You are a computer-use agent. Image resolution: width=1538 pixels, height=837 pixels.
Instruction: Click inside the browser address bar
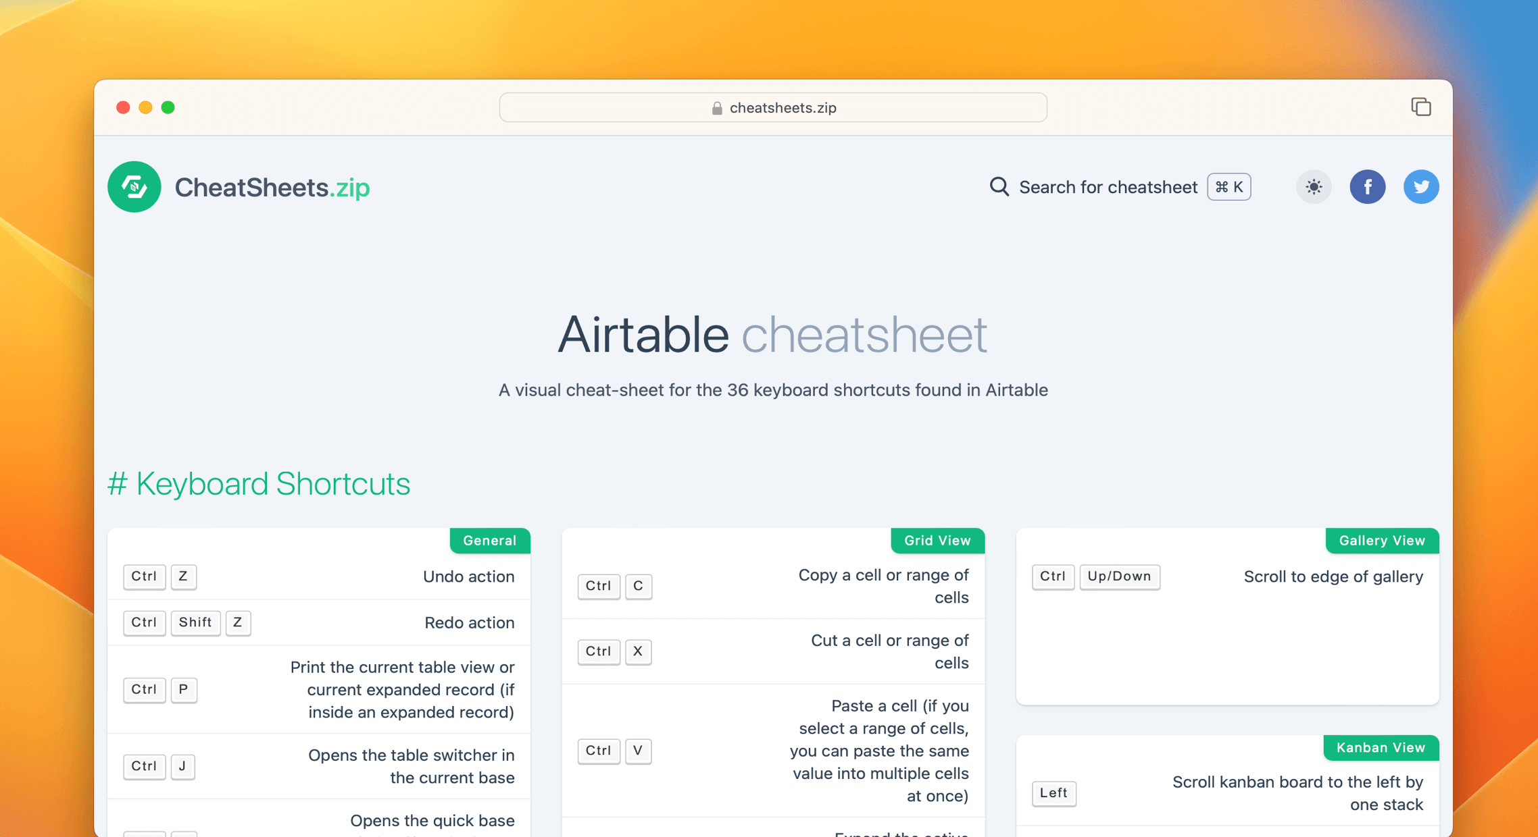(x=772, y=107)
